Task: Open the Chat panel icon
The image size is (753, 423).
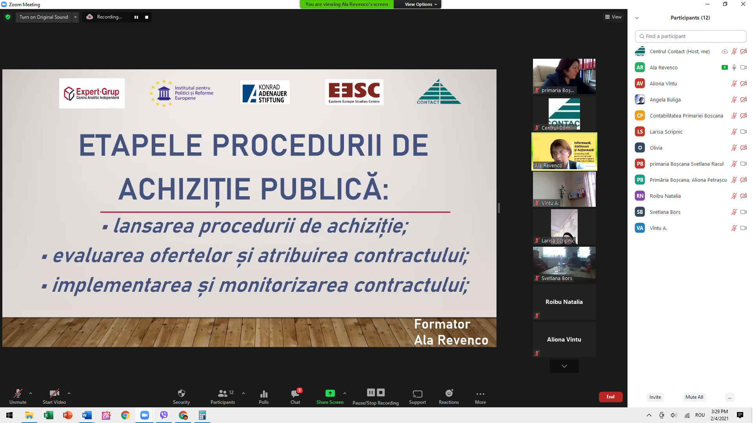Action: 295,394
